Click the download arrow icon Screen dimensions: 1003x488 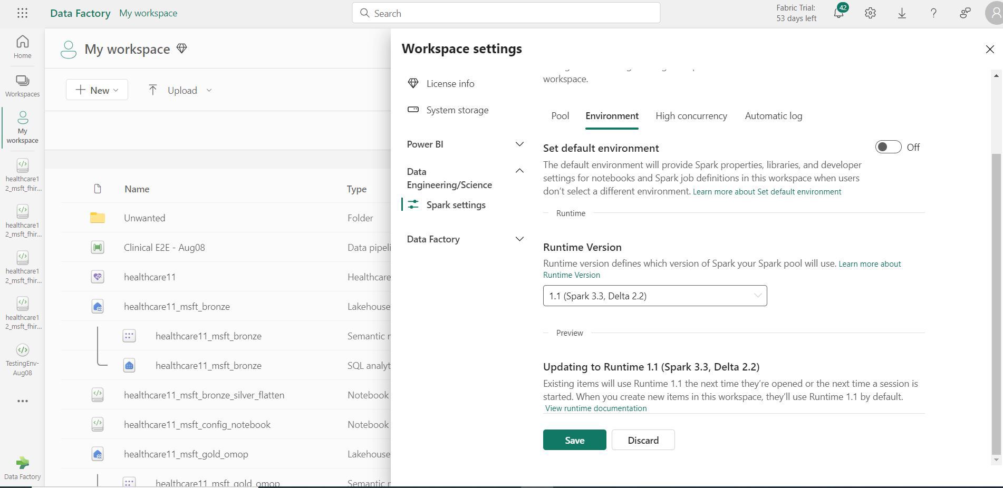(x=902, y=13)
